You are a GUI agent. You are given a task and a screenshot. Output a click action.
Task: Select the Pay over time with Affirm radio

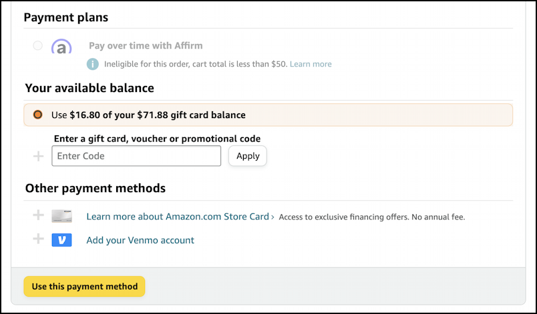[37, 46]
